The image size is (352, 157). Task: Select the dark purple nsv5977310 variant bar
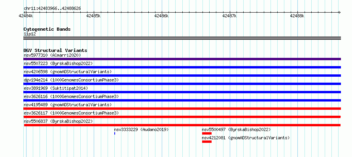[182, 59]
